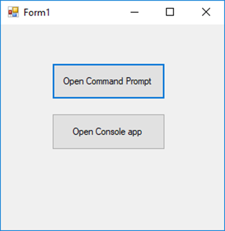Click the Form1 title text
Viewport: 225px width, 231px height.
(x=37, y=13)
